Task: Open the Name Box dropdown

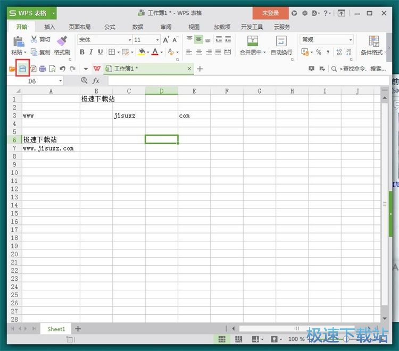Action: coord(61,81)
